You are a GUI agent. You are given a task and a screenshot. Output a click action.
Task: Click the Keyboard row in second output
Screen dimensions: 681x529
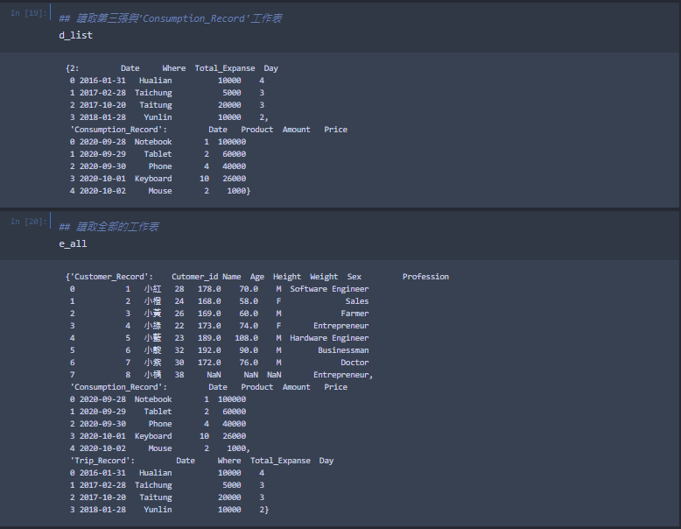pos(158,436)
